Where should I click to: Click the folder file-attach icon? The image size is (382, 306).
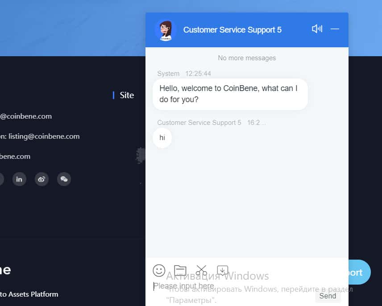point(180,270)
